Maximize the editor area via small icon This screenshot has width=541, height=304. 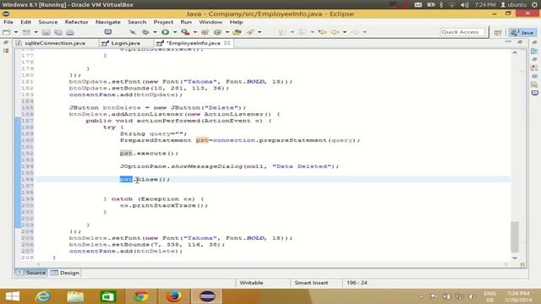[520, 42]
